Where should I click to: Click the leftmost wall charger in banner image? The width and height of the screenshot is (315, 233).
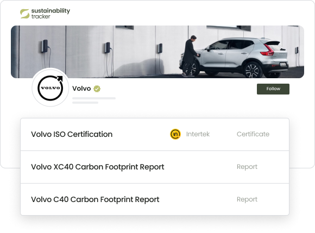pyautogui.click(x=45, y=46)
